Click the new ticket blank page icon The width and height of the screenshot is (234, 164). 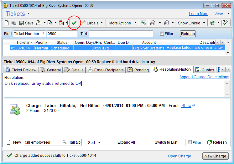[7, 23]
